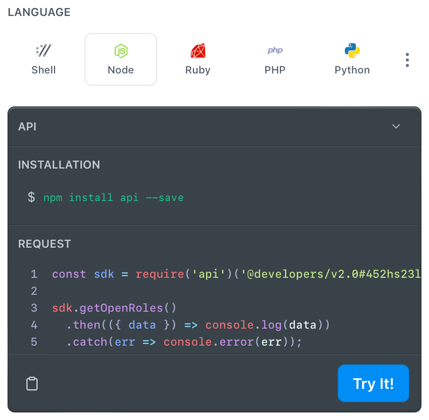
Task: Click the Python snake logo icon
Action: (352, 51)
